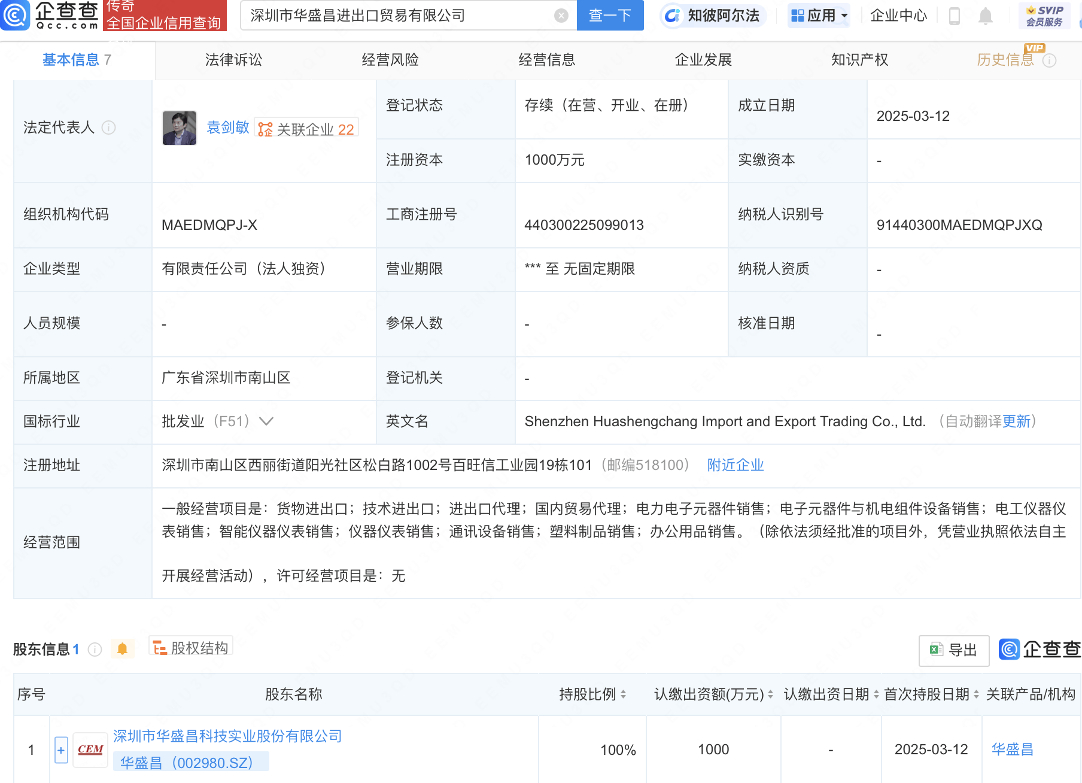This screenshot has width=1082, height=783.
Task: Click the info icon beside 法定代表人
Action: (108, 128)
